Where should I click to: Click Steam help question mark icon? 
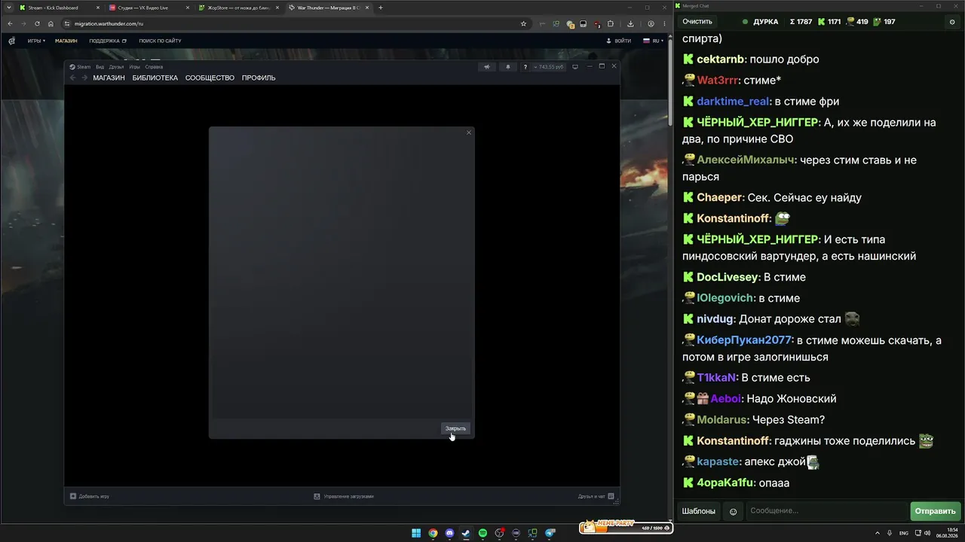point(525,67)
